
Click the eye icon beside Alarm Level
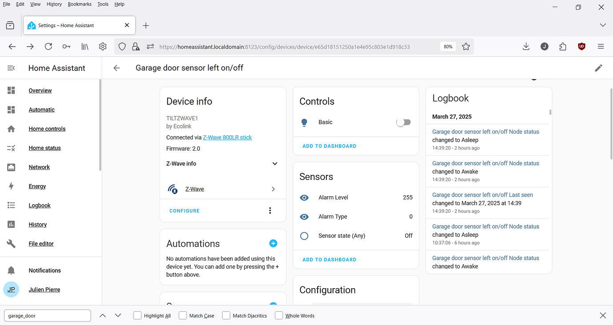(304, 198)
